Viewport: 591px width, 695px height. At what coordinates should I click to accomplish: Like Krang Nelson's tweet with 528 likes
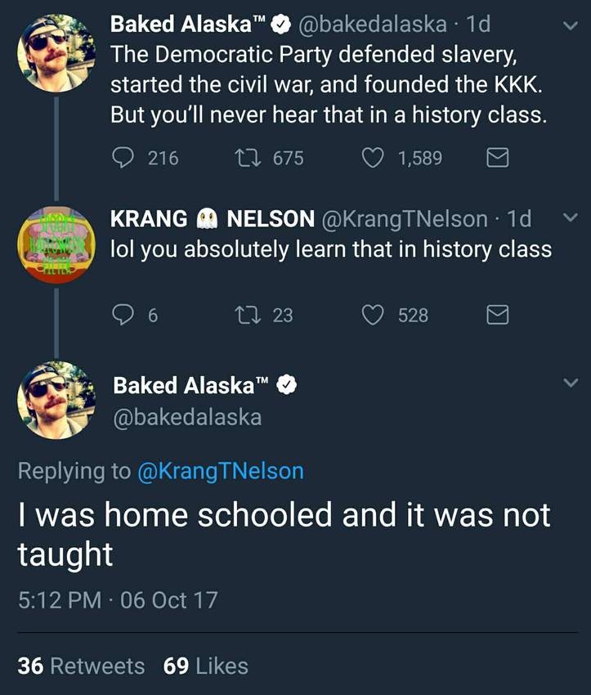374,315
